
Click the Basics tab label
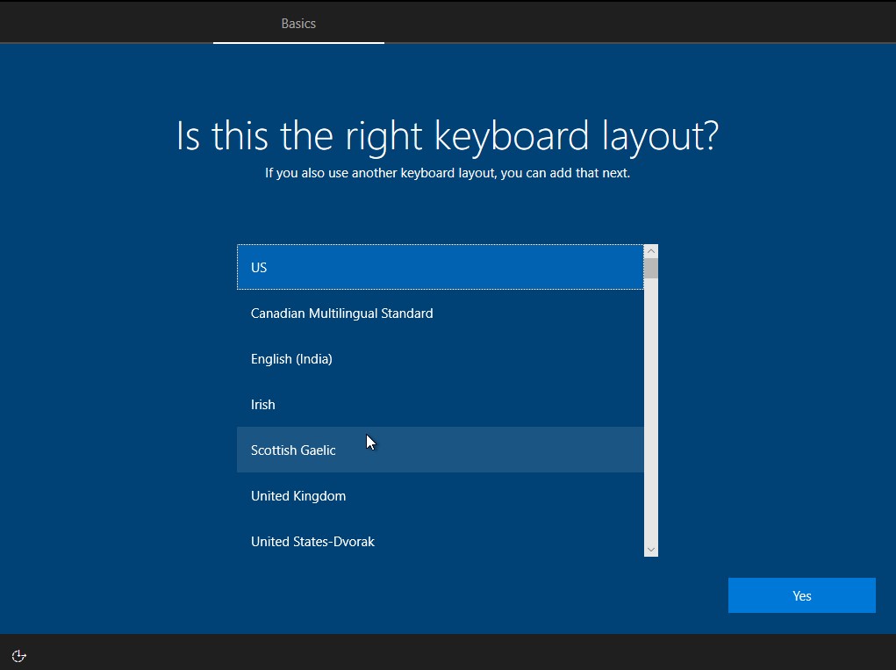298,23
